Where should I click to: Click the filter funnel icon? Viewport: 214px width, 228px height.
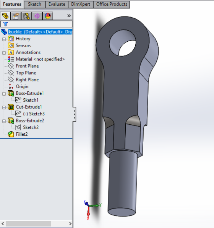coord(5,24)
